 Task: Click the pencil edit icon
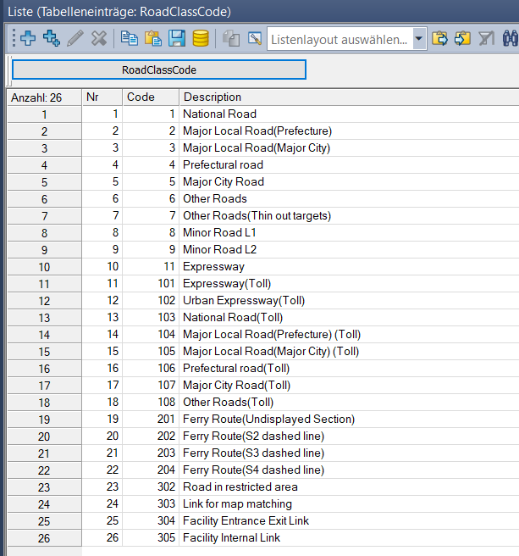click(x=75, y=38)
